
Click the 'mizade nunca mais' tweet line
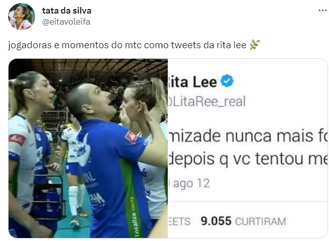pyautogui.click(x=248, y=136)
